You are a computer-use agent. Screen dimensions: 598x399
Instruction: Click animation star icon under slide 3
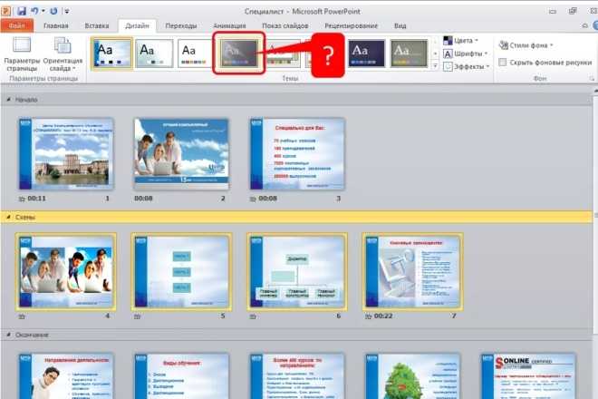tap(253, 199)
